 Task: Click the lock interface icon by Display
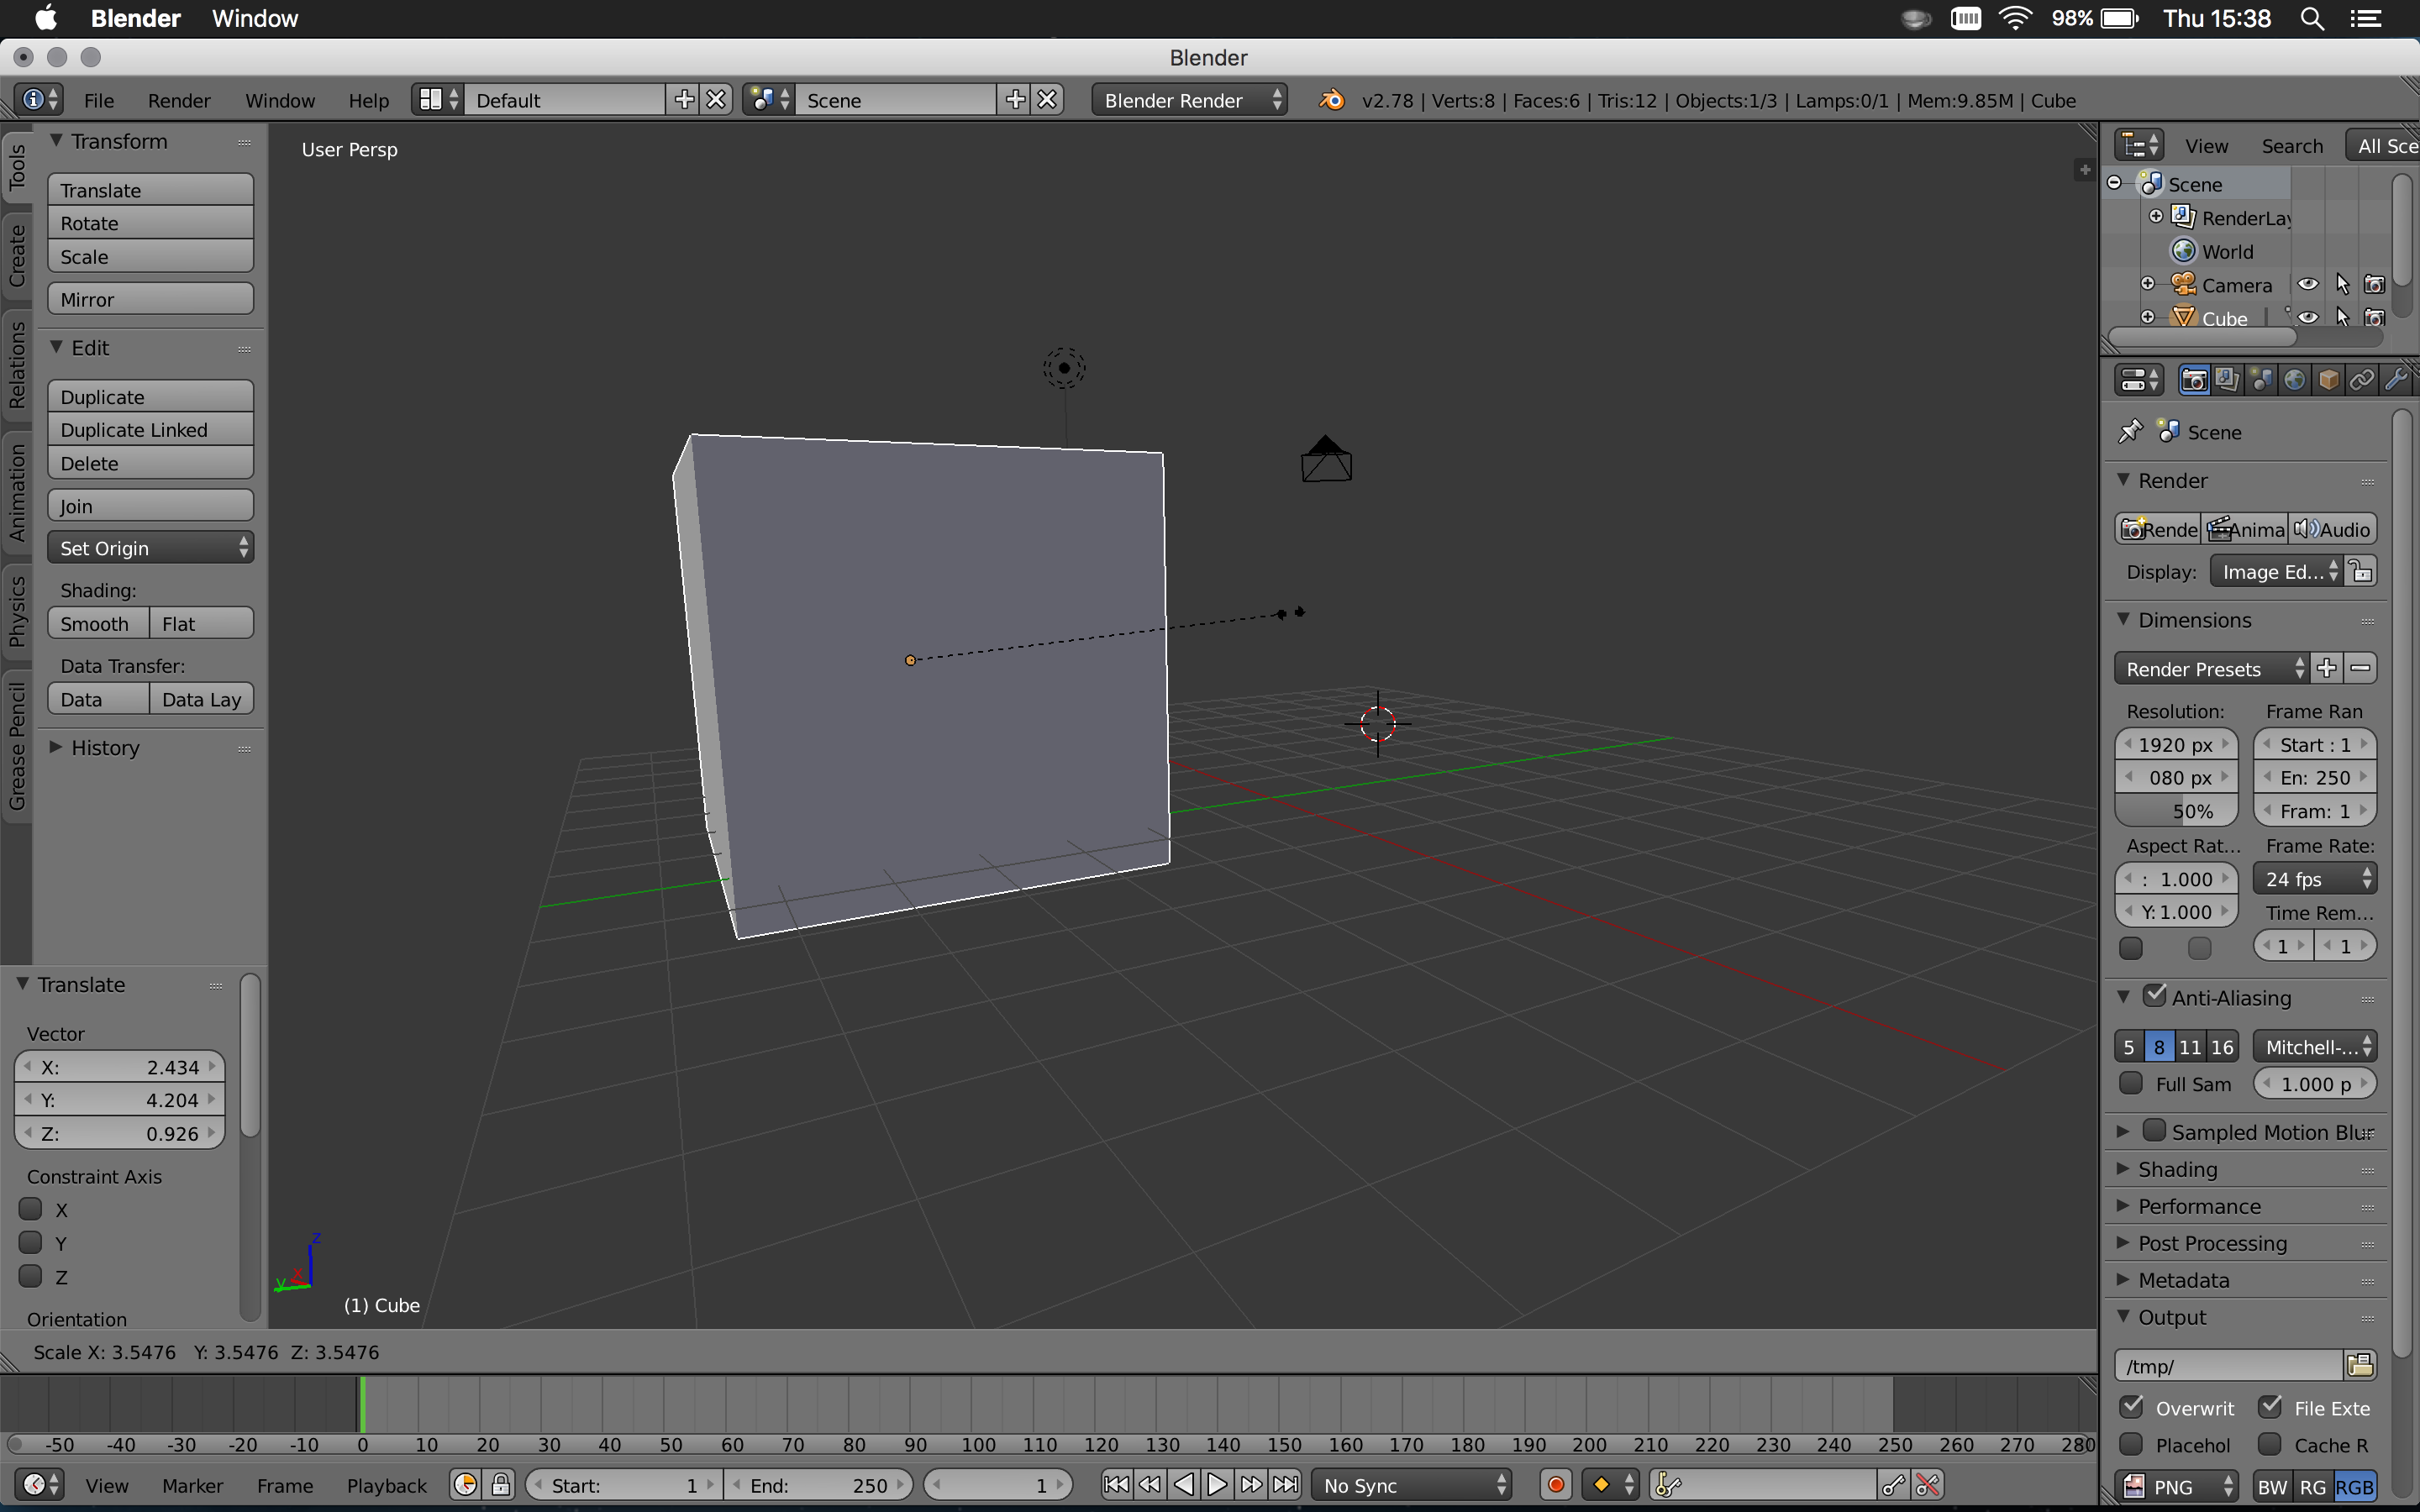pos(2362,572)
